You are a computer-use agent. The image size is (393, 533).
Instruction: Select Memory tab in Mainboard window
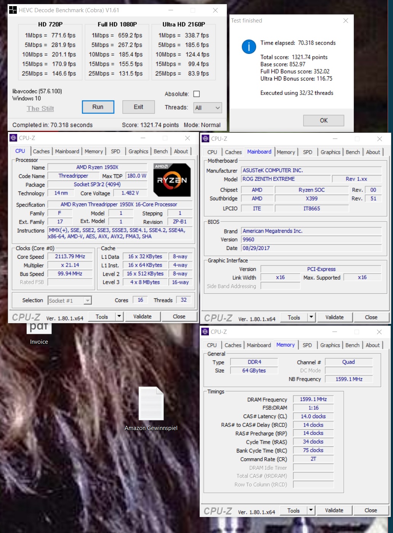point(286,152)
